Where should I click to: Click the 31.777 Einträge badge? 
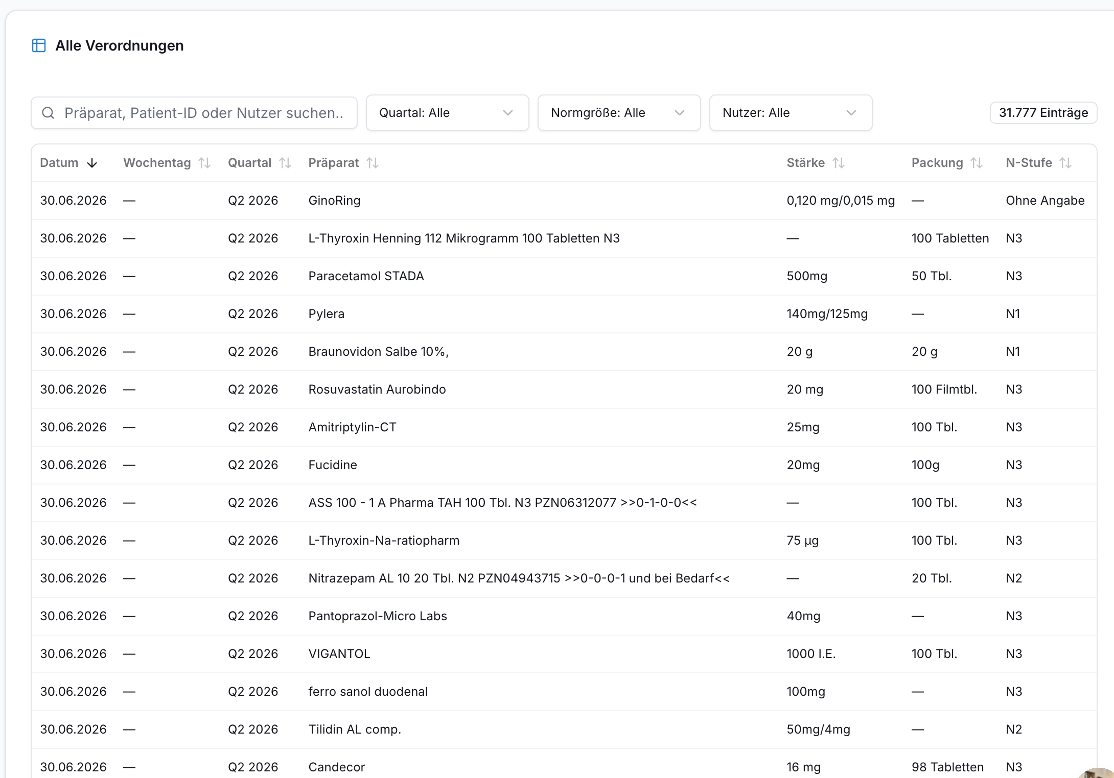[x=1043, y=113]
